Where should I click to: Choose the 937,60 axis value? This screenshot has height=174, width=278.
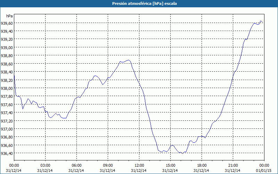pyautogui.click(x=7, y=105)
